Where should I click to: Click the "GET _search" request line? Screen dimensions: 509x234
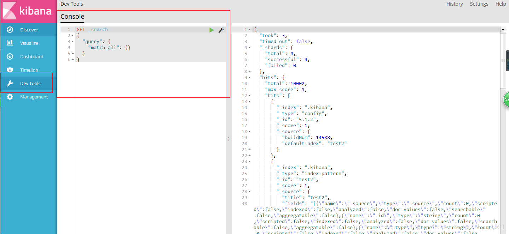92,30
